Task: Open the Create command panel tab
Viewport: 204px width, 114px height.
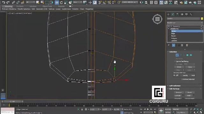Action: 168,14
